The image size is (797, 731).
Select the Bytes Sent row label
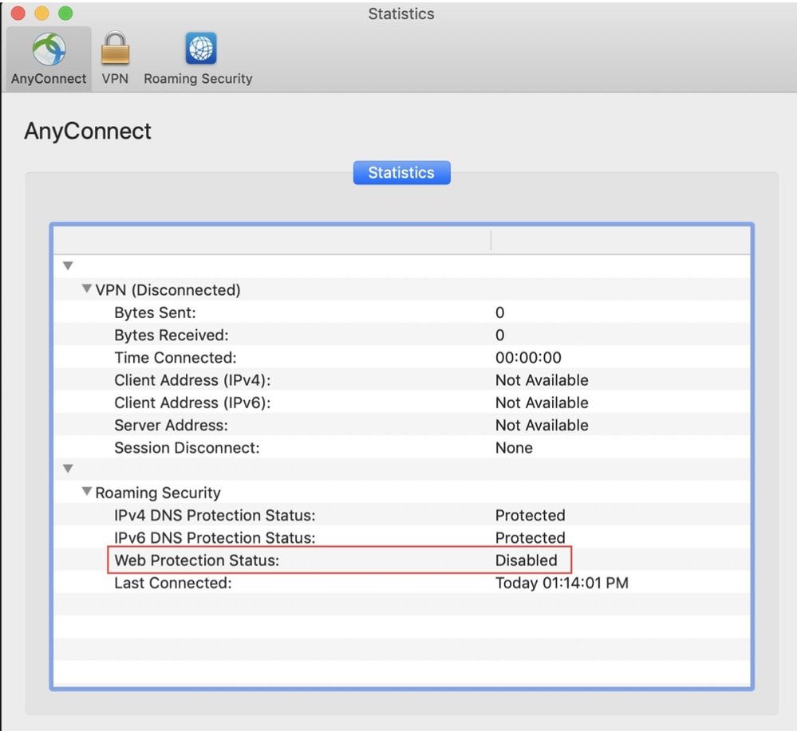point(155,312)
